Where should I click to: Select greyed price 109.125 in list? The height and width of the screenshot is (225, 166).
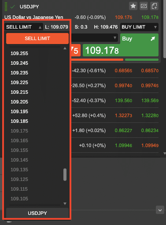pos(19,179)
